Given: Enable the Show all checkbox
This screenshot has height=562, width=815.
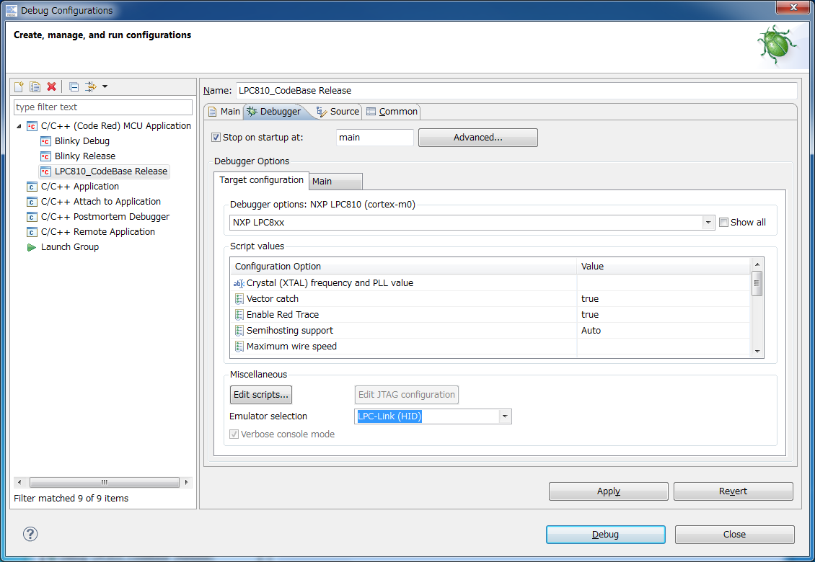Looking at the screenshot, I should [723, 223].
